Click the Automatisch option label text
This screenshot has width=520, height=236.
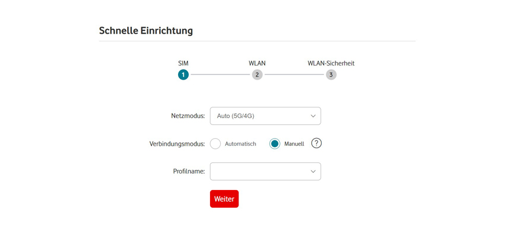240,144
